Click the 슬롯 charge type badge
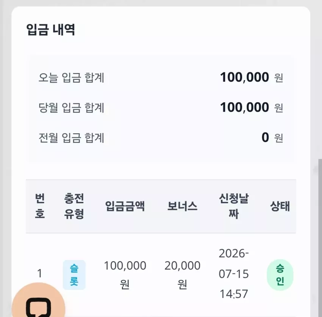Image resolution: width=322 pixels, height=317 pixels. point(74,275)
